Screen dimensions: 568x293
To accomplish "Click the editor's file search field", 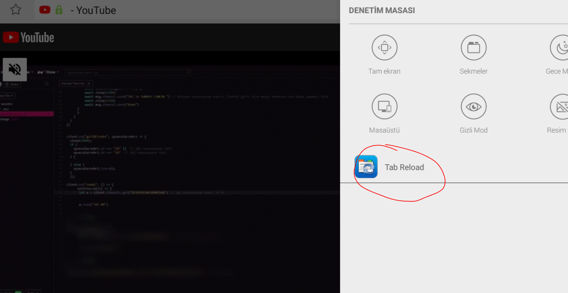I will pos(128,72).
